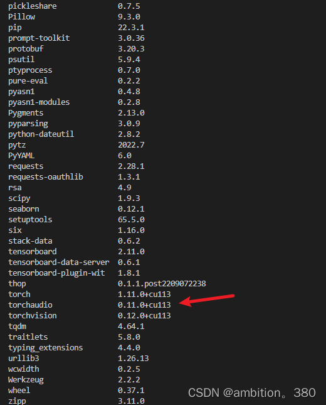The height and width of the screenshot is (405, 326).
Task: Select typing_extensions version 4.4.0
Action: click(129, 348)
